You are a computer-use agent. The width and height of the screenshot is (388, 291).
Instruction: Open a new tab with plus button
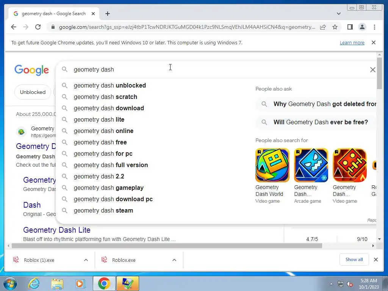click(x=107, y=14)
